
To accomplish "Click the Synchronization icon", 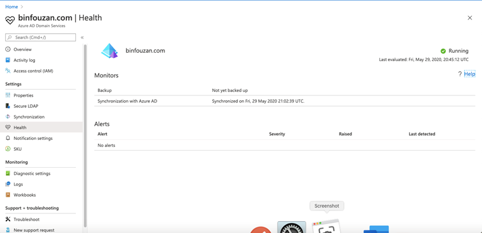I will (8, 117).
